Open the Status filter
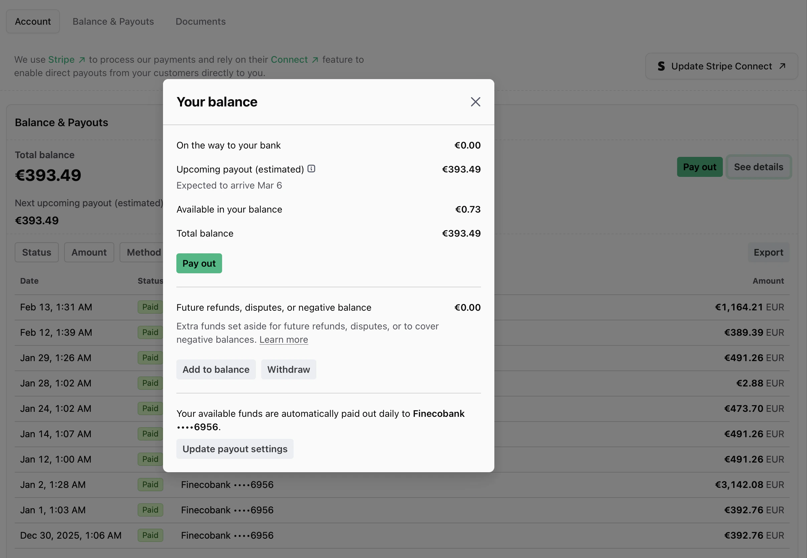The image size is (807, 558). pos(36,252)
